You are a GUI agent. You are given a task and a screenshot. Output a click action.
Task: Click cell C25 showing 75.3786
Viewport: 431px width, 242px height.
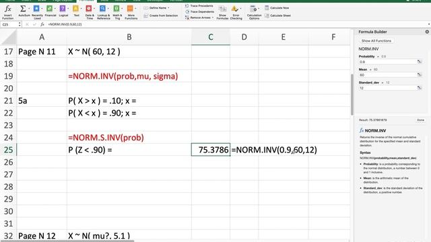(211, 150)
